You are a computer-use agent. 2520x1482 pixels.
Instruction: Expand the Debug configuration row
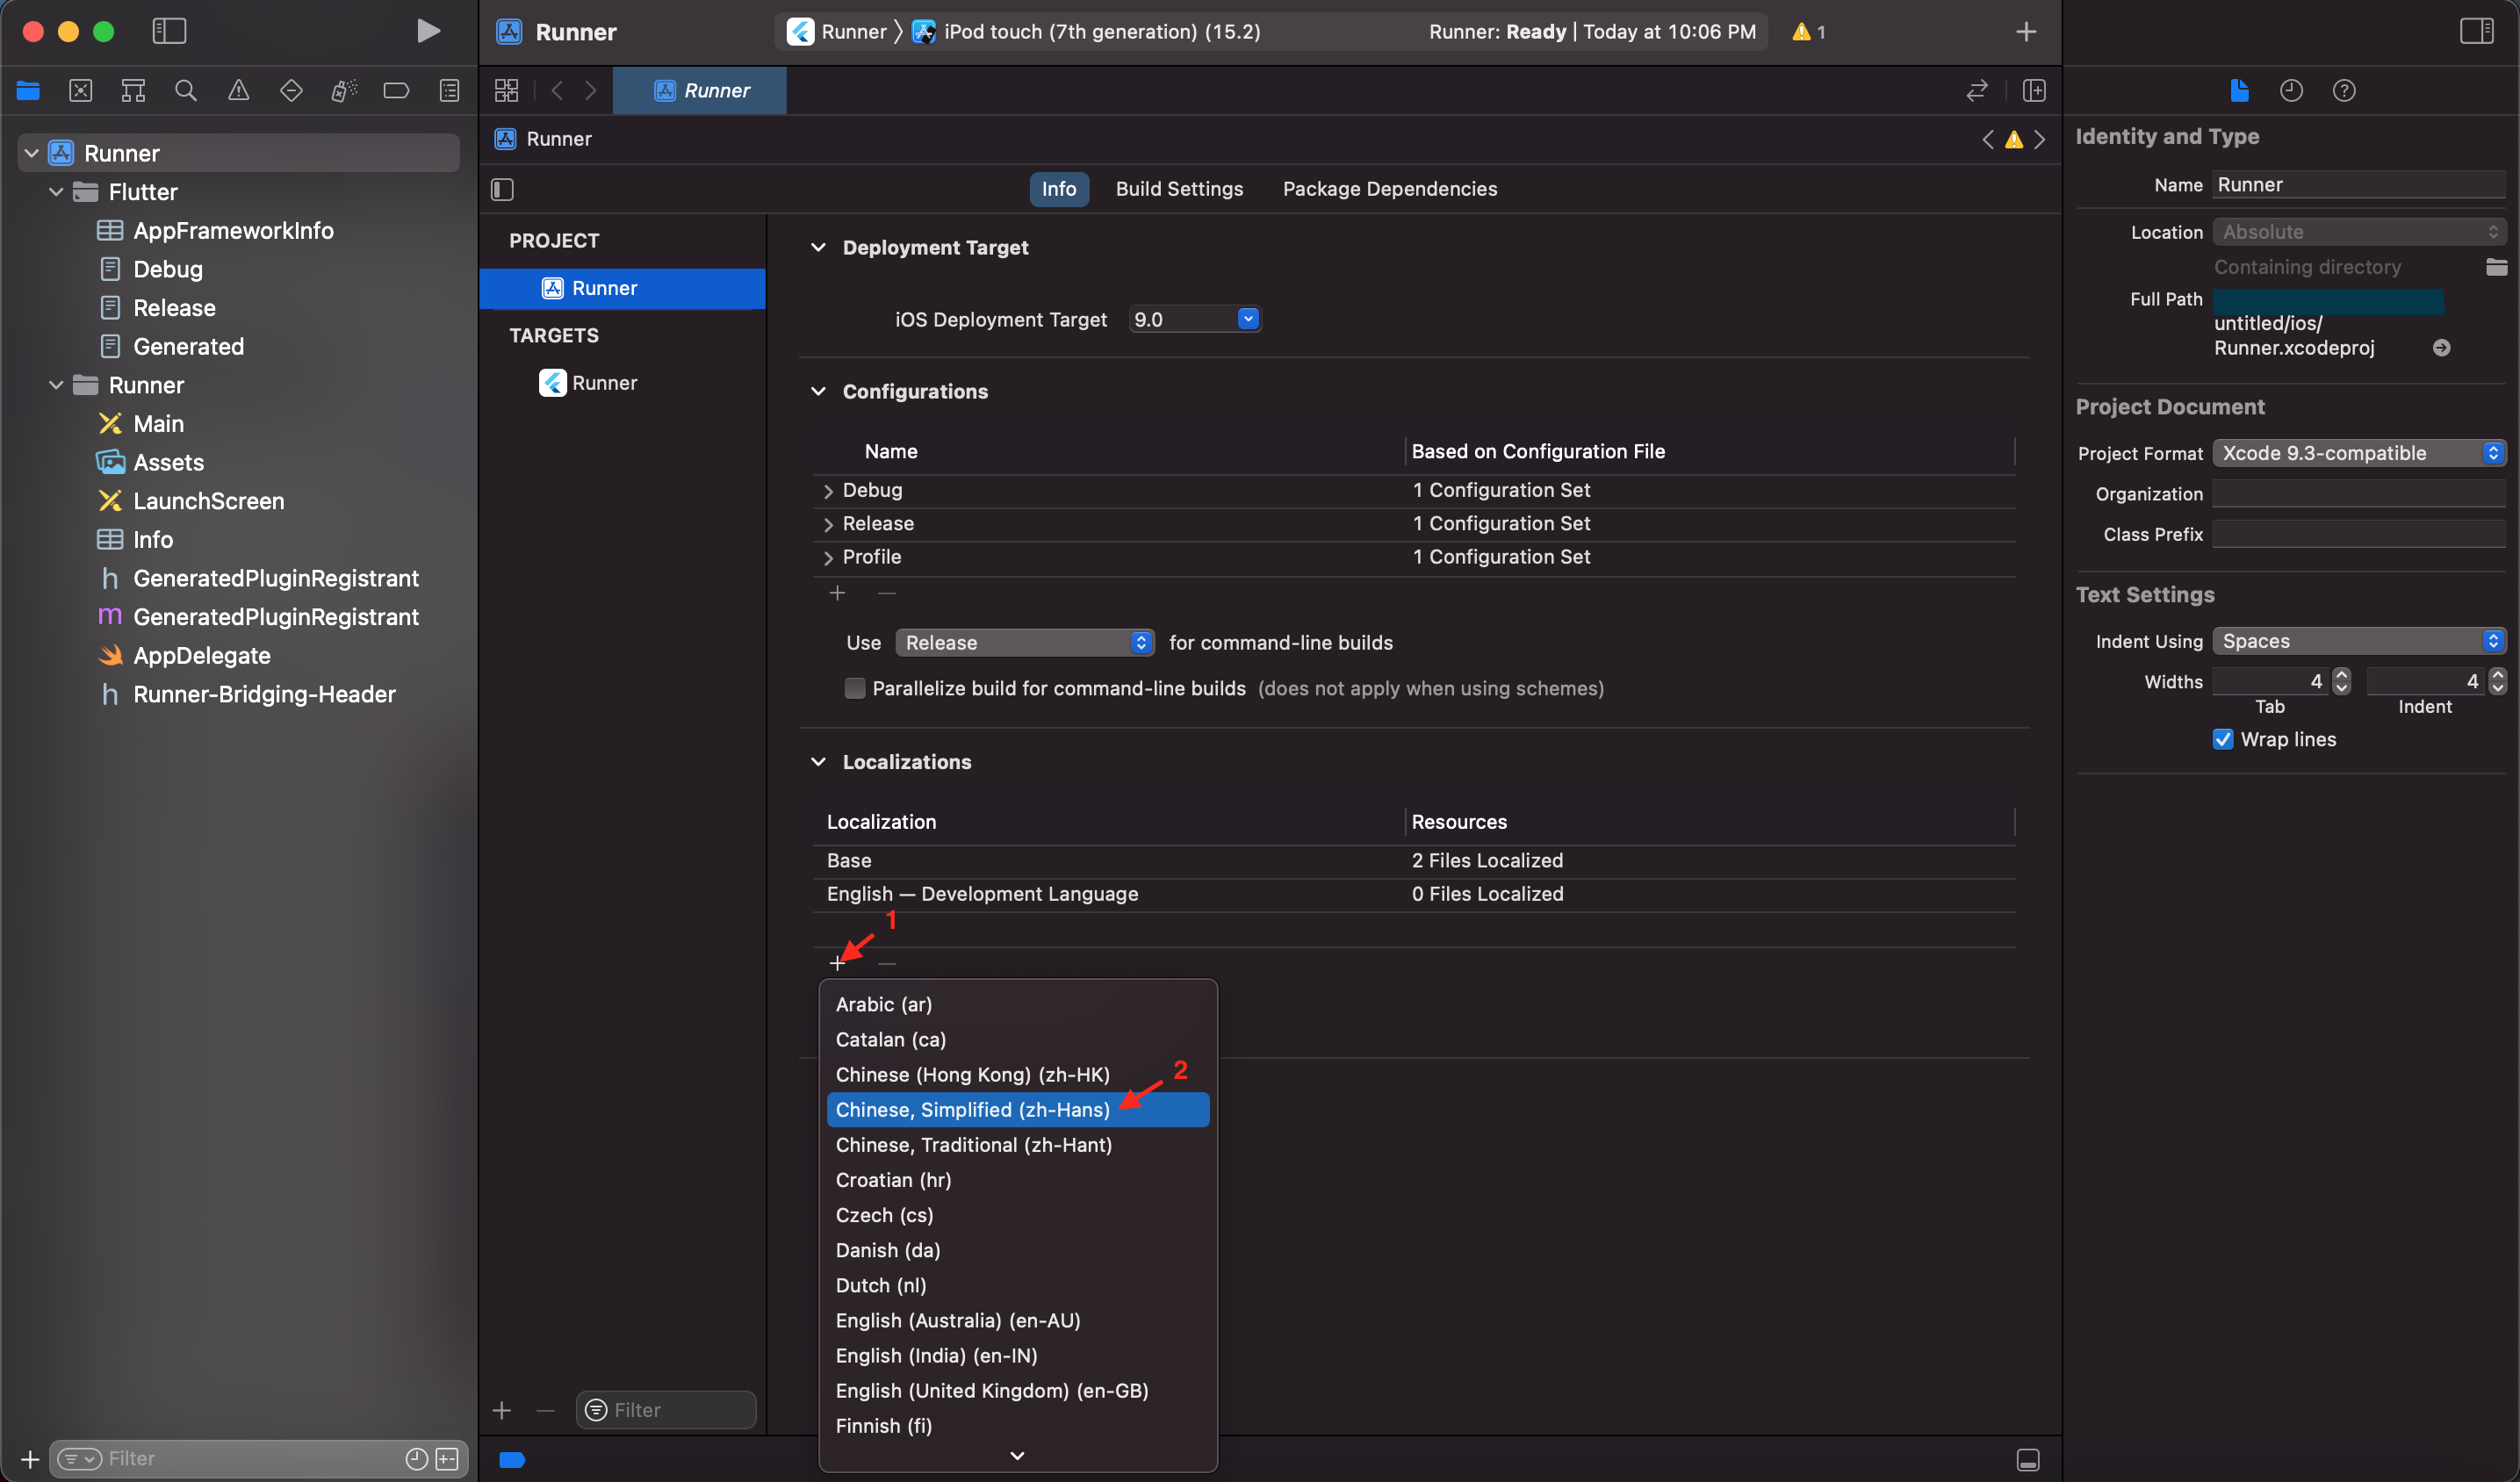(x=828, y=491)
